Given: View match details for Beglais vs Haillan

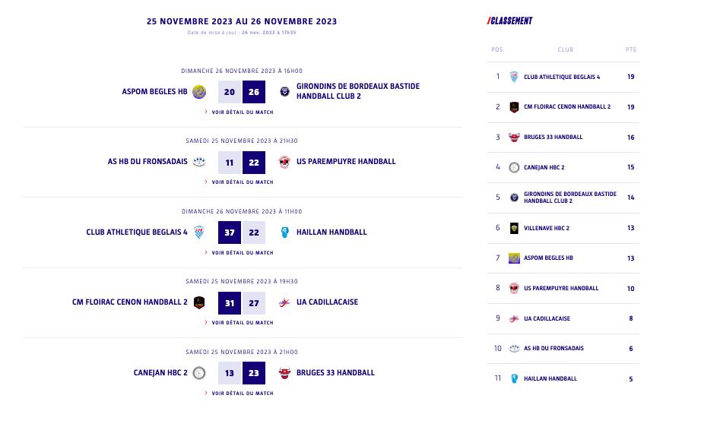Looking at the screenshot, I should pyautogui.click(x=242, y=253).
